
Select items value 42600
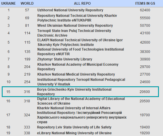[145, 42]
